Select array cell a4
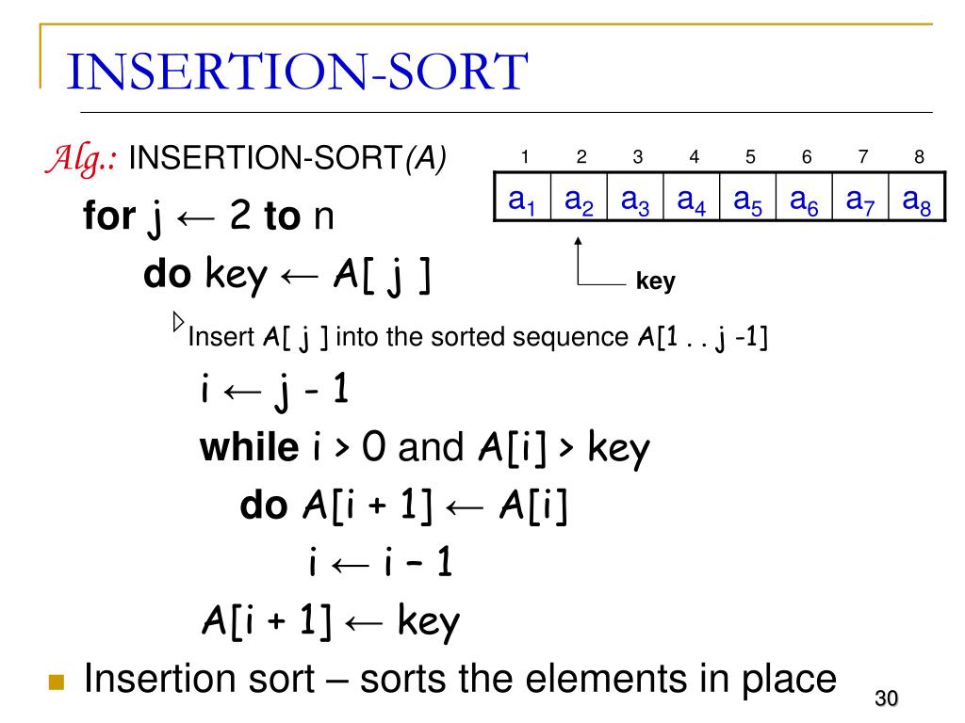 point(691,197)
